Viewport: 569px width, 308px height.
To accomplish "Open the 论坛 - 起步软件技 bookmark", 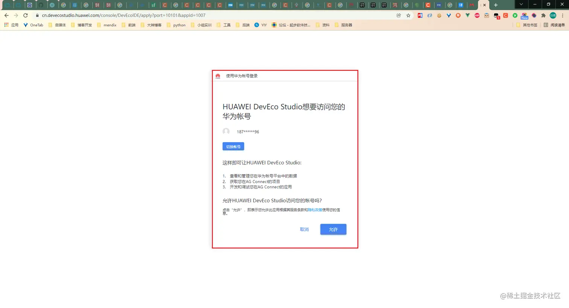I will point(291,25).
